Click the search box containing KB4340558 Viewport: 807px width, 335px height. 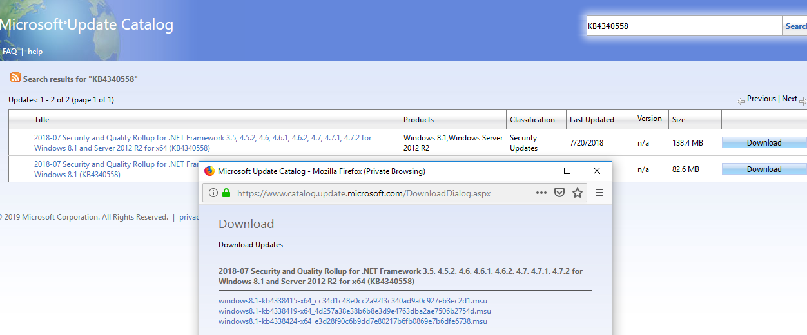[683, 26]
